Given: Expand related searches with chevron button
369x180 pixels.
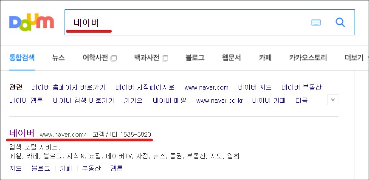Looking at the screenshot, I should pos(333,100).
